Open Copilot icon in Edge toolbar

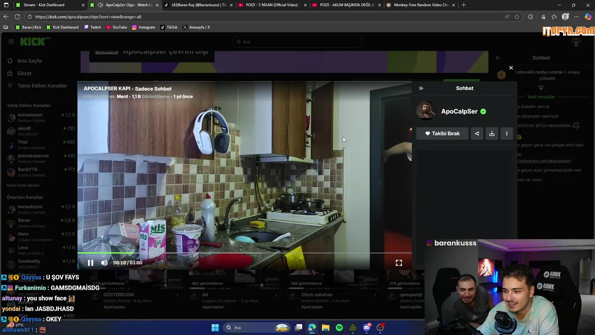pyautogui.click(x=588, y=17)
